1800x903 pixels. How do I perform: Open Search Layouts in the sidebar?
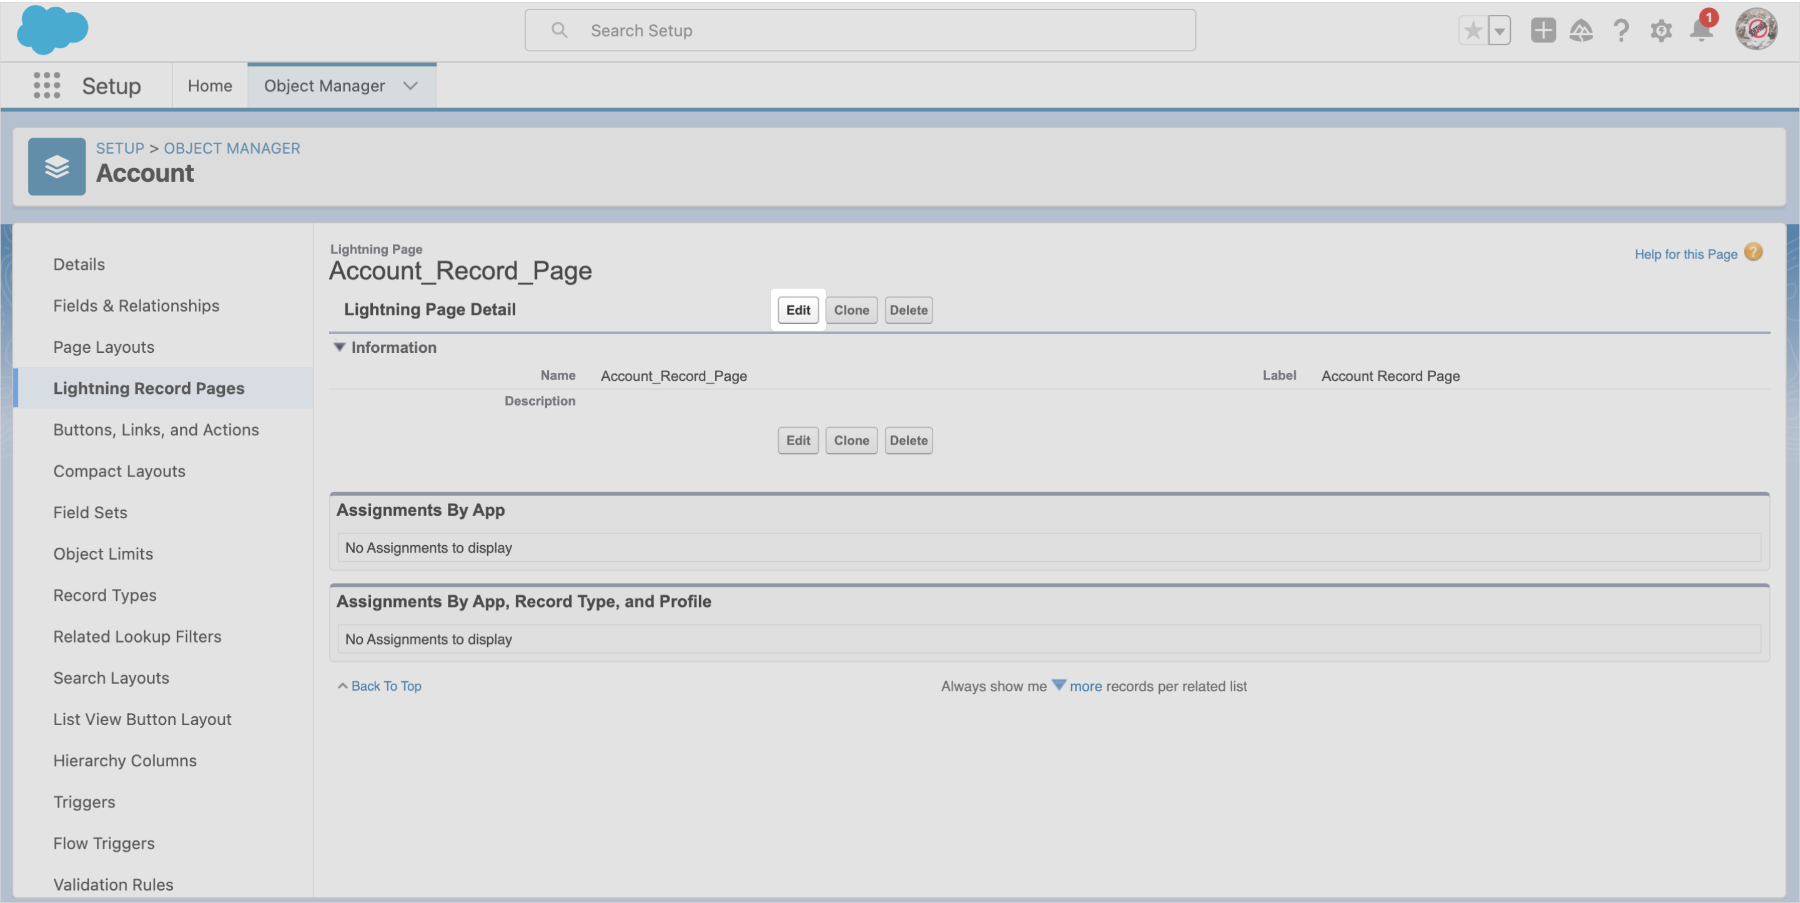click(x=111, y=677)
